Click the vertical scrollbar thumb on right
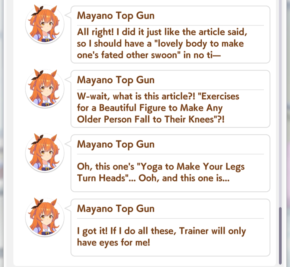The image size is (290, 267). coord(280,236)
